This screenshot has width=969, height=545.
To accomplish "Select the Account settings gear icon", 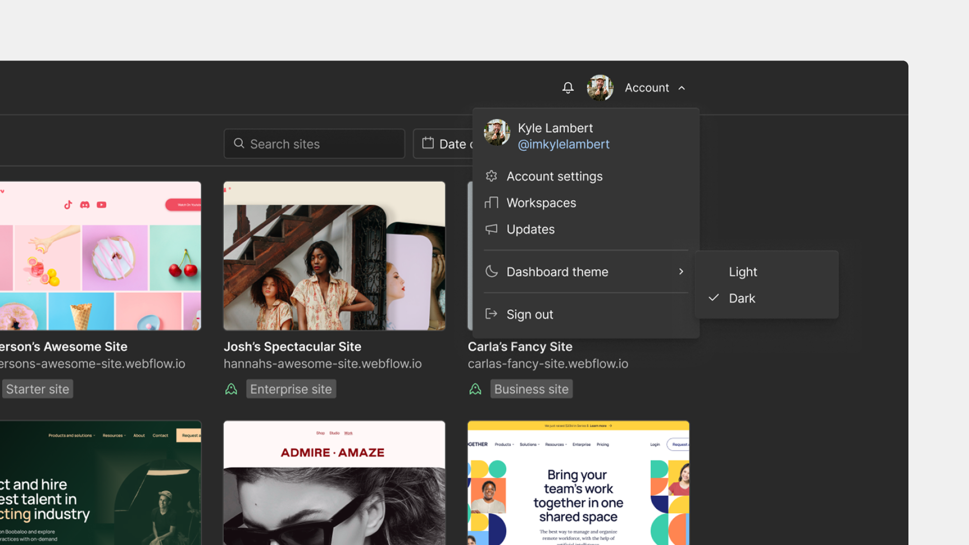I will click(x=491, y=176).
